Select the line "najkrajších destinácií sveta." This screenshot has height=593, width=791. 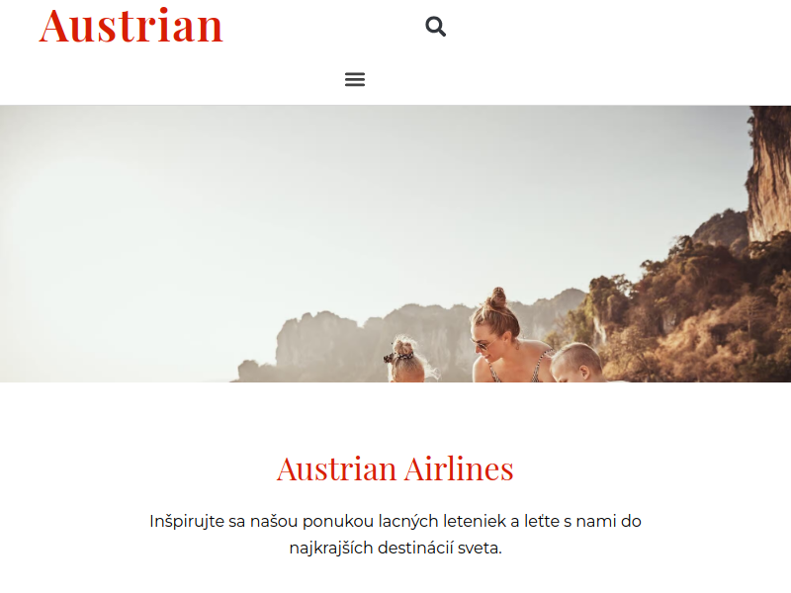(x=395, y=548)
